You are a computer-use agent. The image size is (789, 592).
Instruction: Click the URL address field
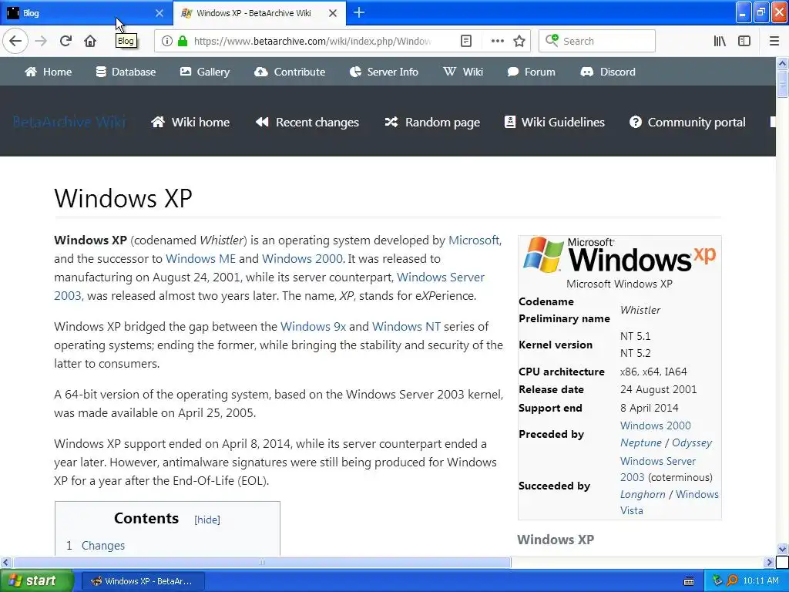(x=314, y=41)
